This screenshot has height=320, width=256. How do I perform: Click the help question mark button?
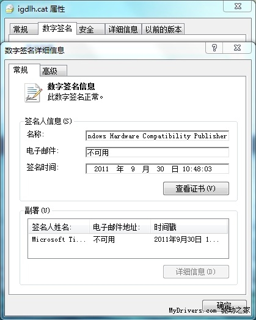[x=214, y=48]
